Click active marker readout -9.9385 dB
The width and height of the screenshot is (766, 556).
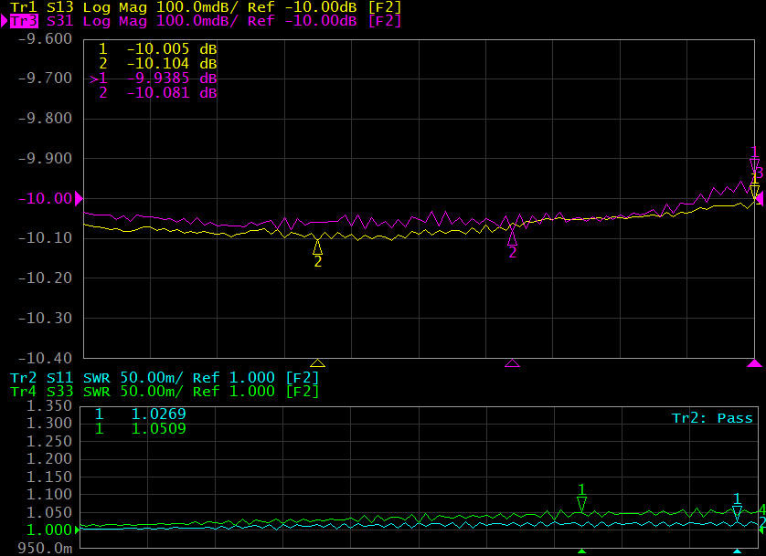coord(172,78)
